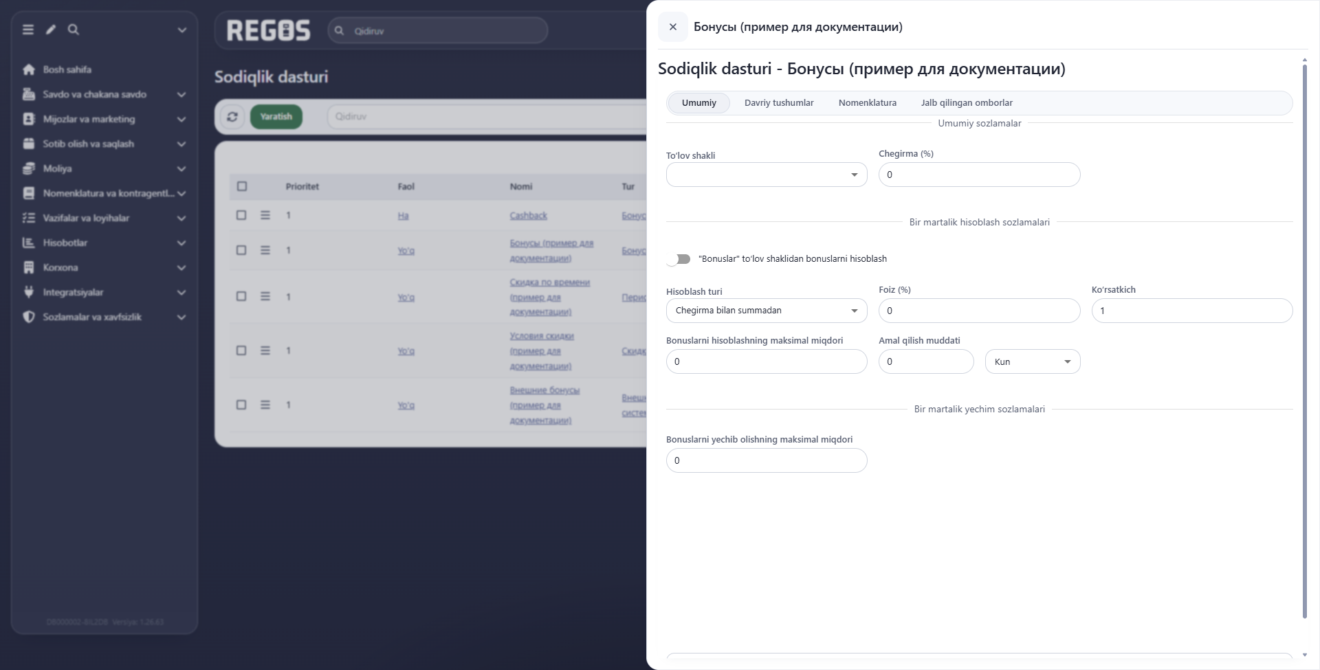Click drag handle icon of Cashback row
This screenshot has height=670, width=1320.
(265, 215)
